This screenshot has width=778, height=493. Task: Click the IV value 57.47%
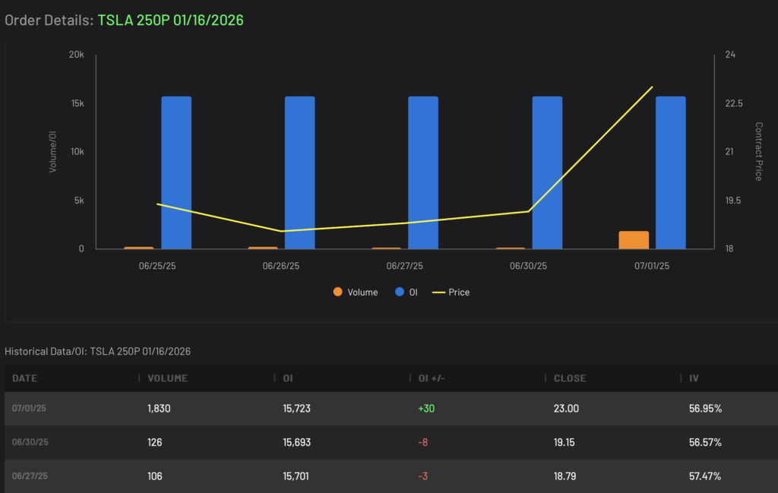coord(704,476)
